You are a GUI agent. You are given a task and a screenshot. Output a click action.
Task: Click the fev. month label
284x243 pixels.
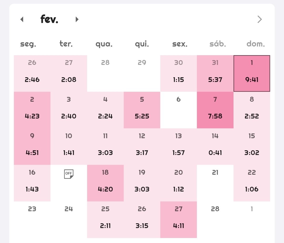point(49,19)
